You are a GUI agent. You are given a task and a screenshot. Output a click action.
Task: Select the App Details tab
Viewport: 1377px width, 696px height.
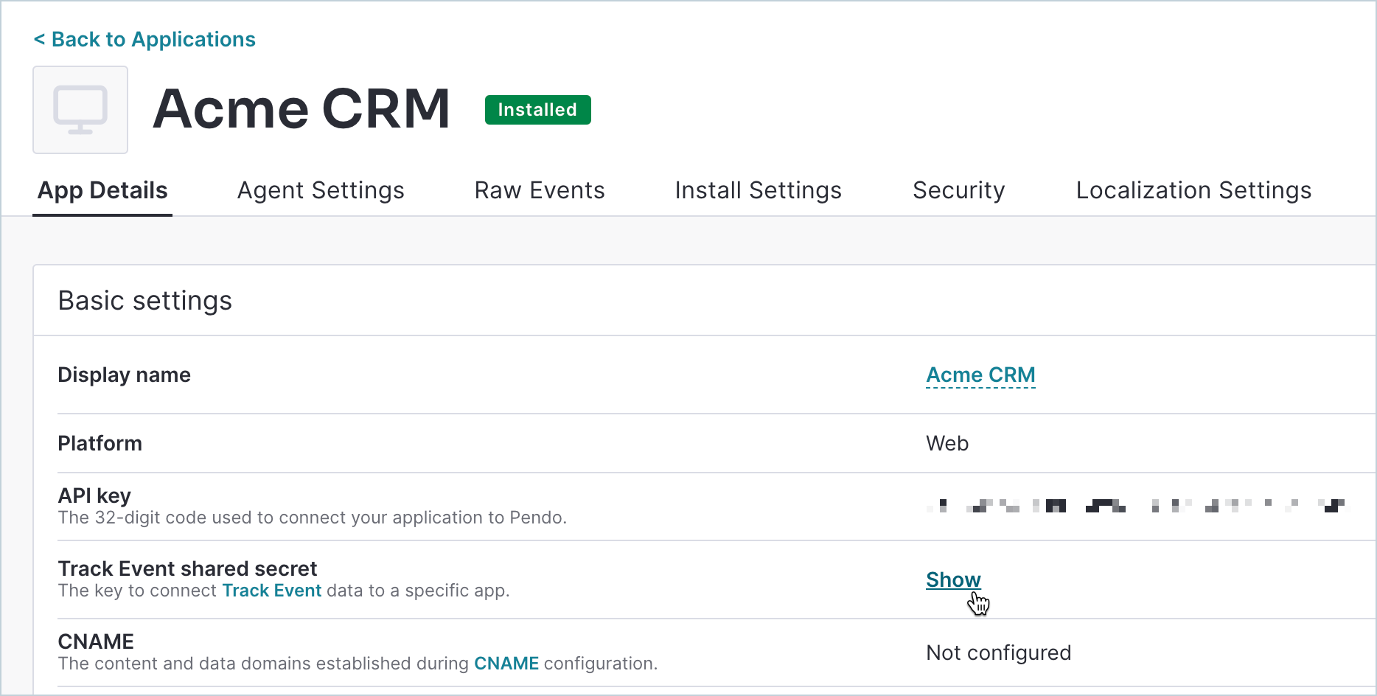click(102, 191)
